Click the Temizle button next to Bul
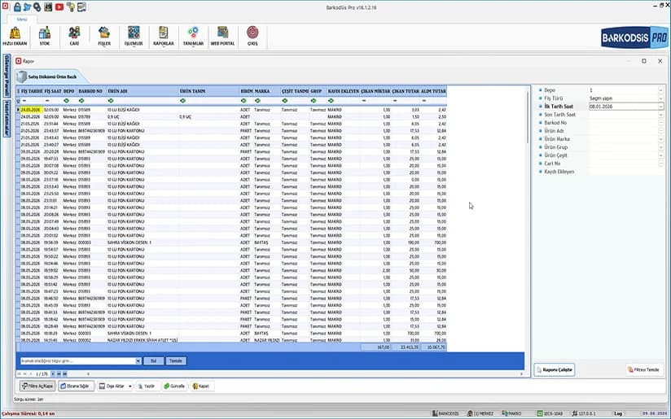Screen dimensions: 671x419 click(x=176, y=361)
